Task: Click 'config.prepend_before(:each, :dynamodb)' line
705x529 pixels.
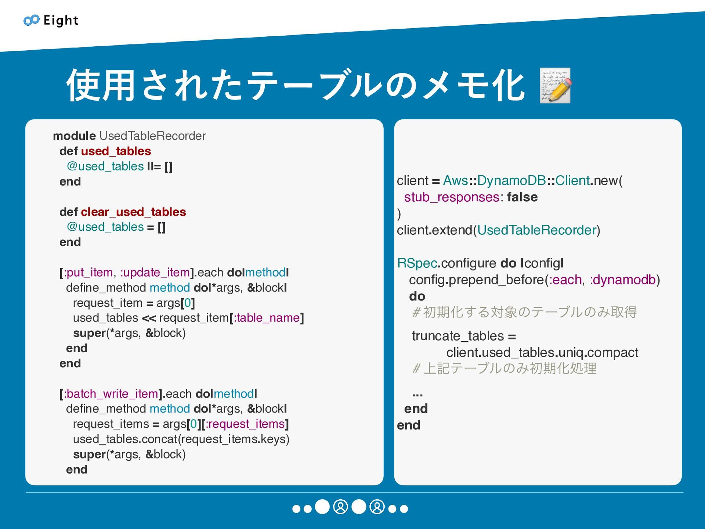Action: 535,280
